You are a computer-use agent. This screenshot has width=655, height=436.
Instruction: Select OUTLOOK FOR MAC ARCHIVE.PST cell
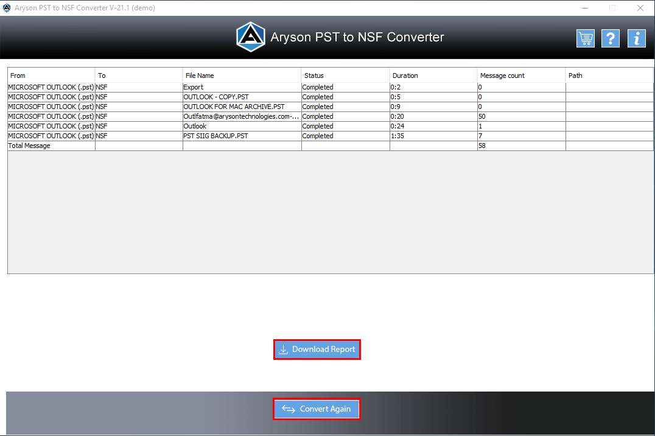pos(242,107)
